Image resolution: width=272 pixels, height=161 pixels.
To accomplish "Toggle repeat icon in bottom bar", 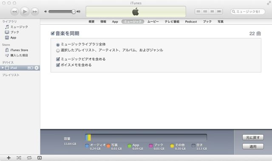I will [29, 158].
